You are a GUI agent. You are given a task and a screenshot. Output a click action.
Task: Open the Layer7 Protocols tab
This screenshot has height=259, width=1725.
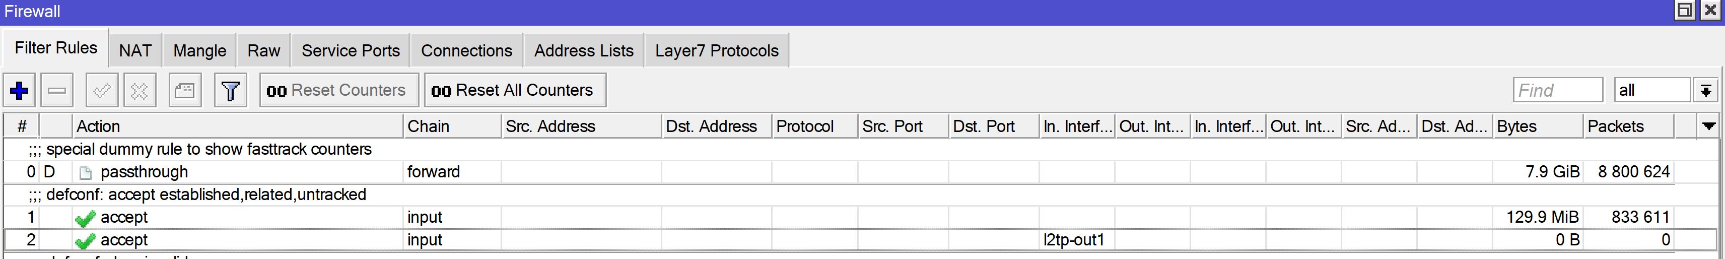[716, 51]
